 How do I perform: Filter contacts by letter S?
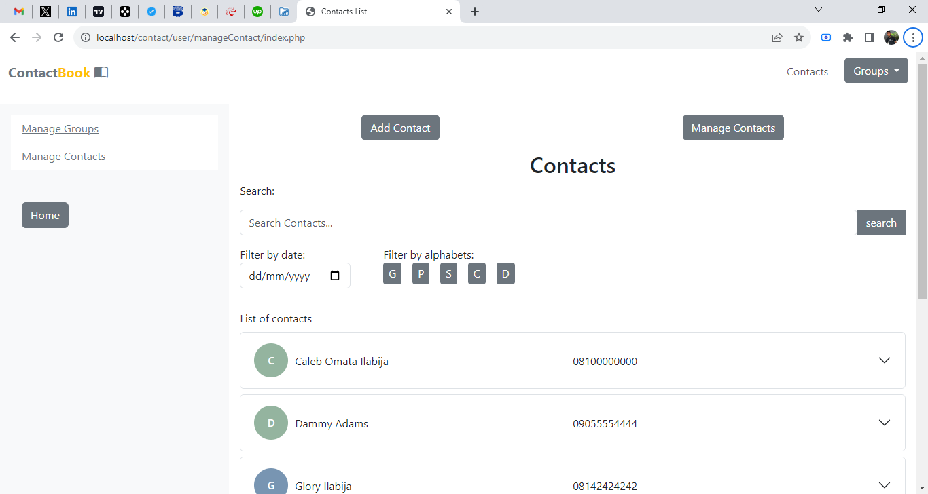click(448, 274)
